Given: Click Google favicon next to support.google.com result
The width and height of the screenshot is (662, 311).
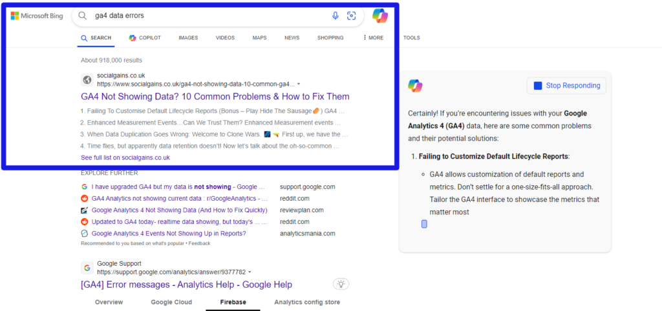Looking at the screenshot, I should tap(85, 186).
